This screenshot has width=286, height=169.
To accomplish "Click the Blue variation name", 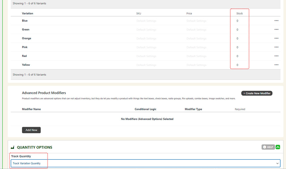I will (x=25, y=21).
